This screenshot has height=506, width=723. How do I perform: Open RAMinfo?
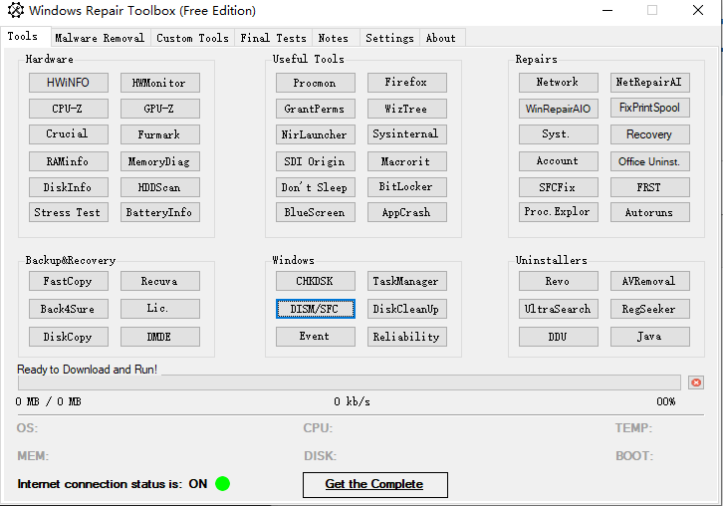click(69, 161)
